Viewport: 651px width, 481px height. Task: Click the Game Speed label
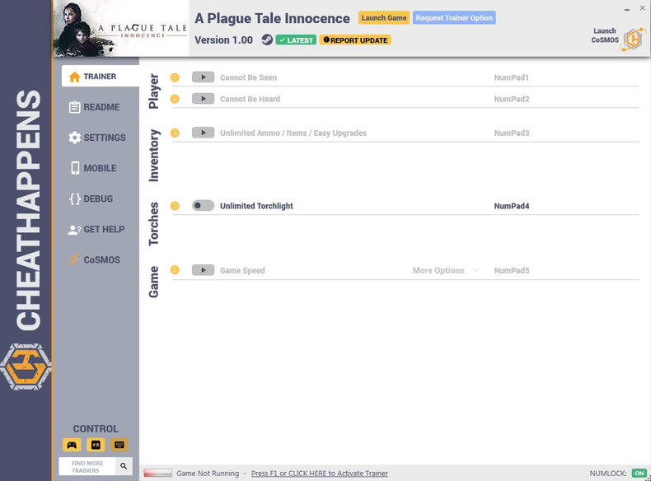(x=242, y=271)
